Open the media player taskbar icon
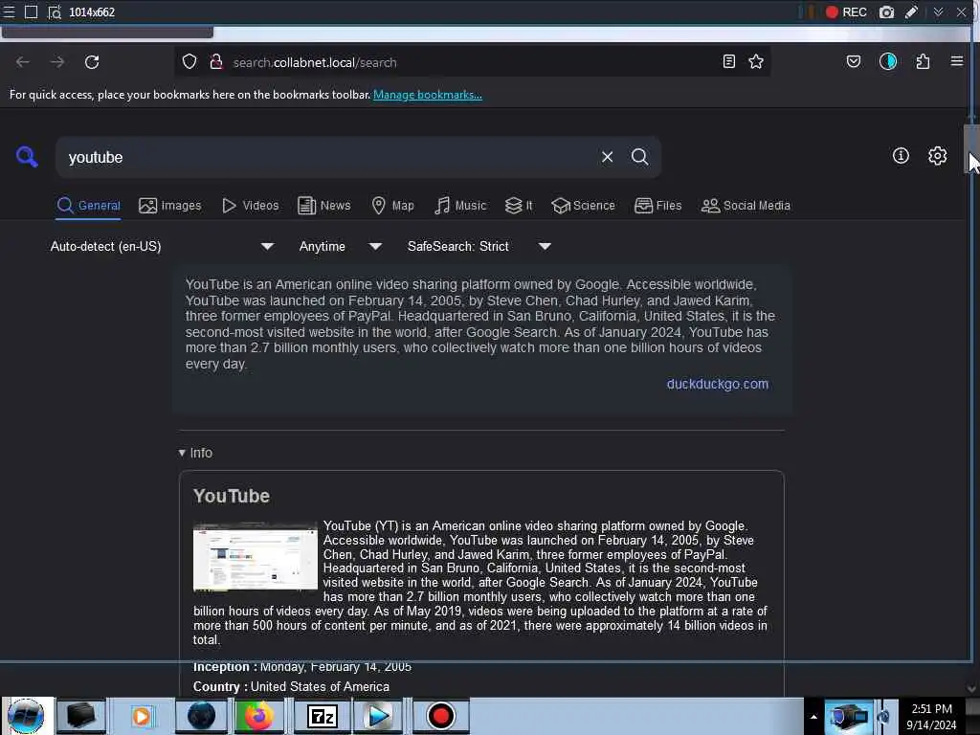The width and height of the screenshot is (980, 735). pos(141,716)
